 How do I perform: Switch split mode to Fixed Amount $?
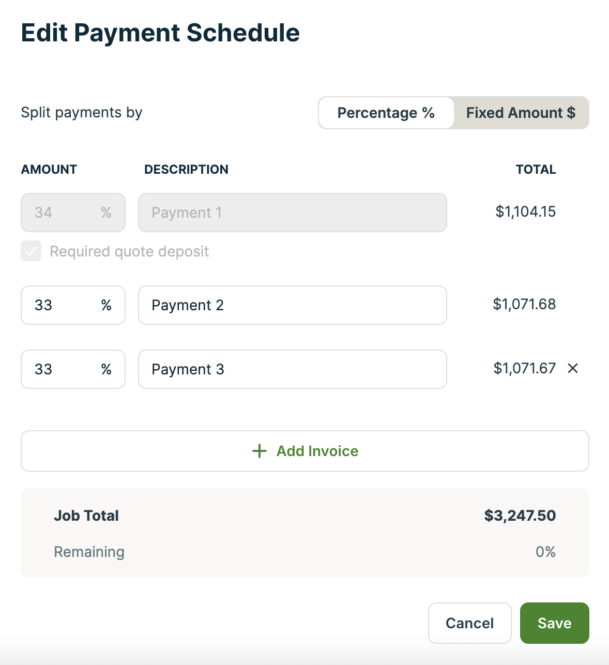point(521,113)
